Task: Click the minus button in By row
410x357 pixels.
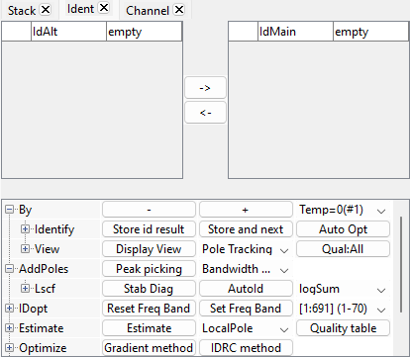Action: pos(149,210)
